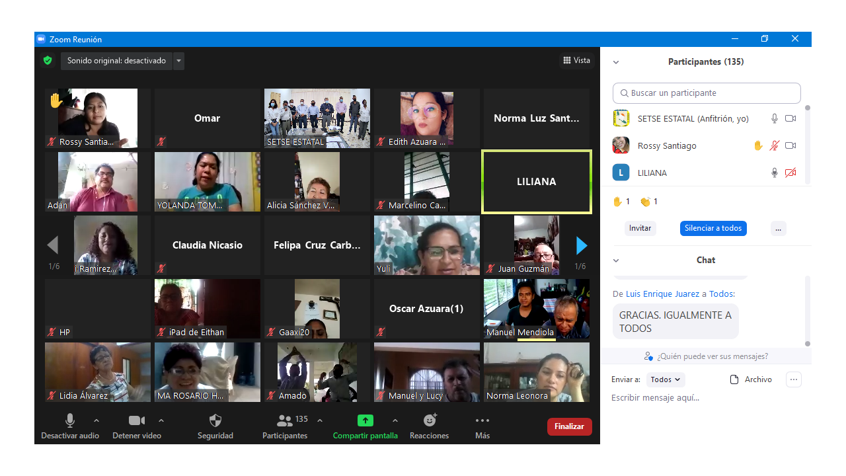Select Rossy Santiago's video tile
This screenshot has height=476, width=846.
coord(98,118)
